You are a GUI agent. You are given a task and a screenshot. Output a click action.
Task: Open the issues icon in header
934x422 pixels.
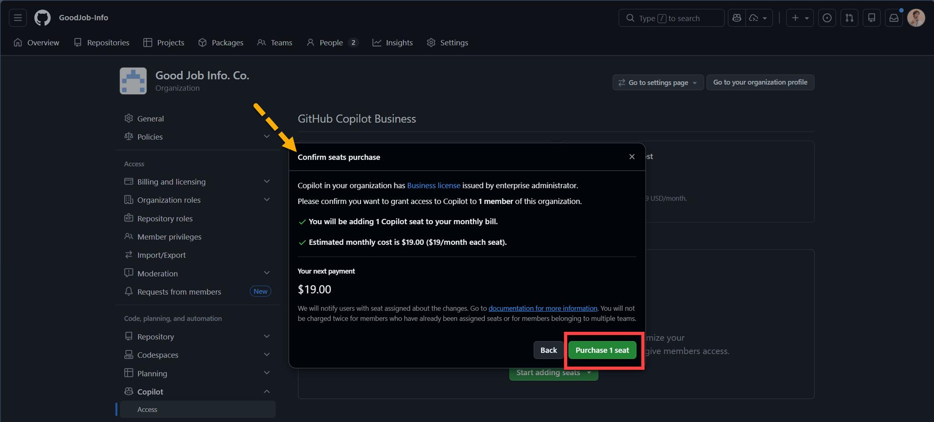click(827, 18)
